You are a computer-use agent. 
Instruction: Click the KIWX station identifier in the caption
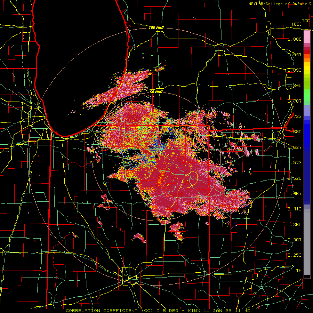195,311
